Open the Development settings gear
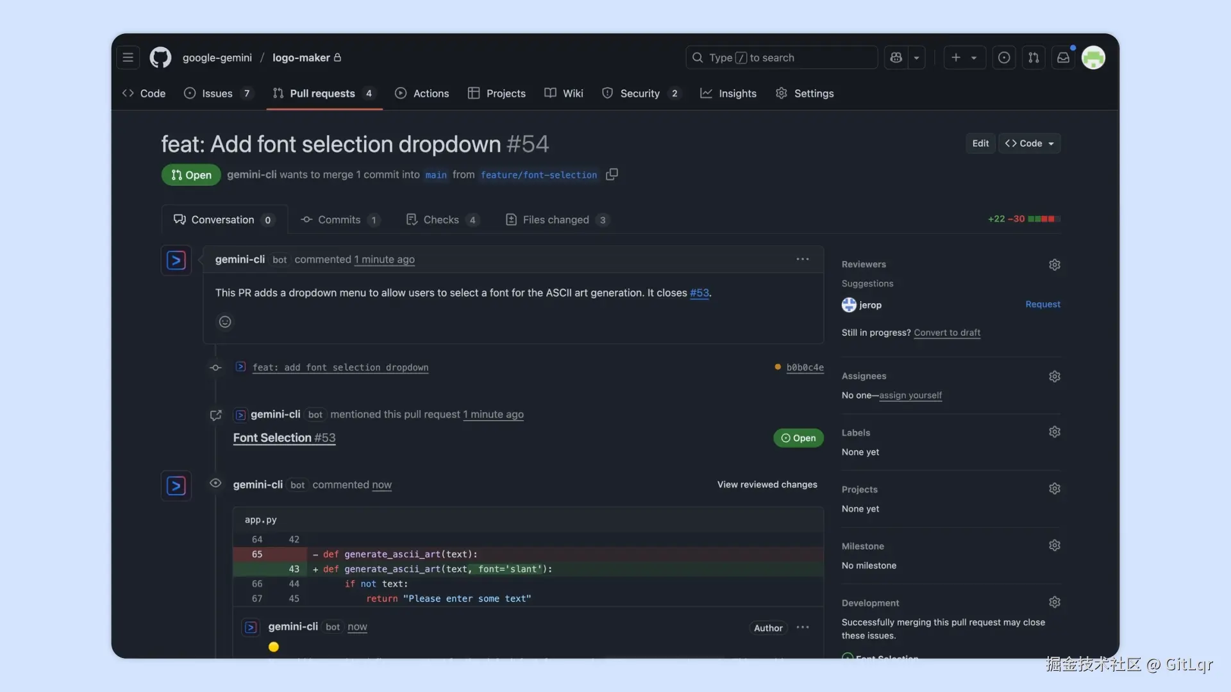1231x692 pixels. pyautogui.click(x=1055, y=602)
